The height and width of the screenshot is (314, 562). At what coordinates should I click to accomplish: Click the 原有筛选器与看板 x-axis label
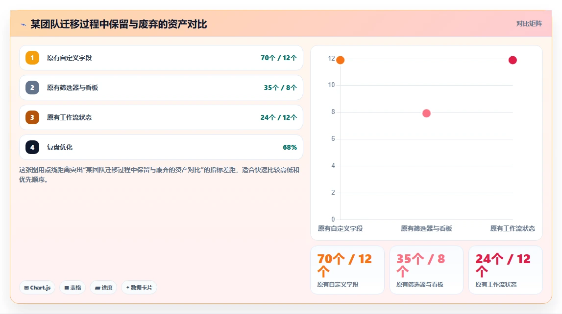click(x=426, y=228)
